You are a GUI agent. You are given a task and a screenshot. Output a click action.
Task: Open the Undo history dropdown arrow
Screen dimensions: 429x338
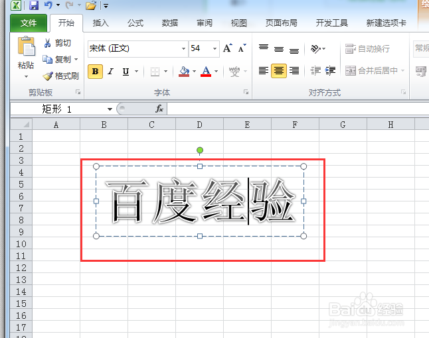pos(58,5)
